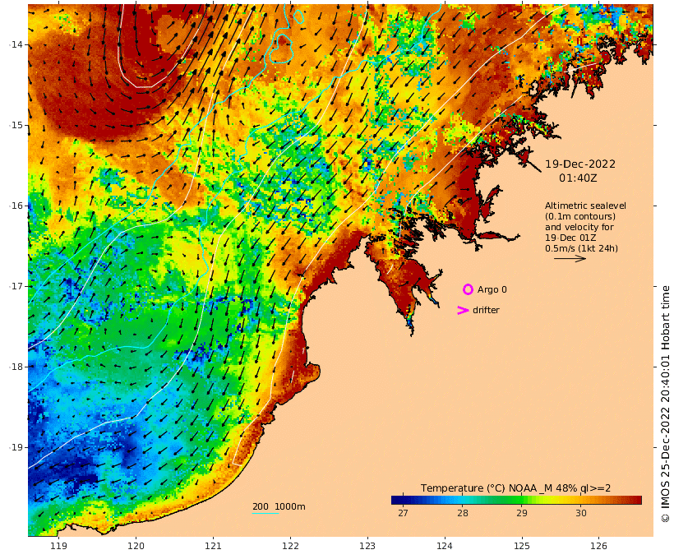This screenshot has height=559, width=674.
Task: Click the longitude axis label '123'
Action: click(367, 546)
